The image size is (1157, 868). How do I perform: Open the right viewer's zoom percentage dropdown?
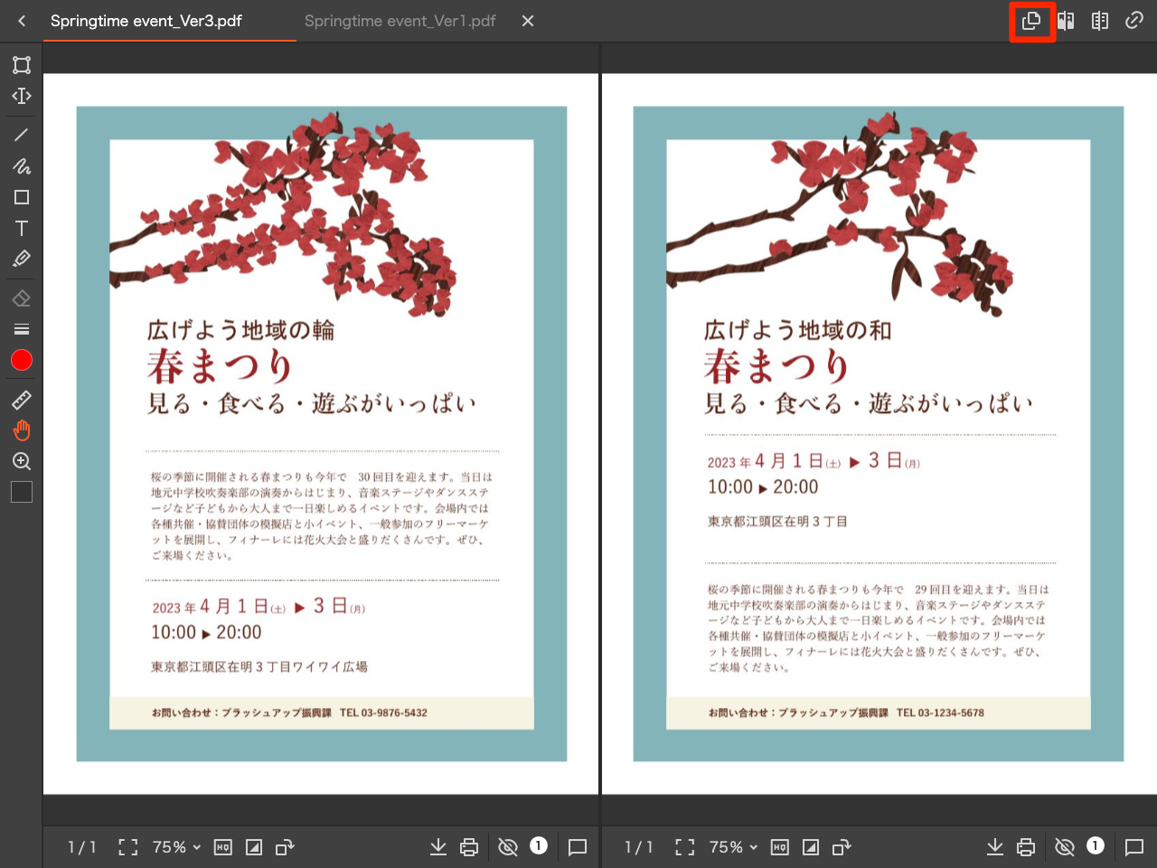pos(732,847)
